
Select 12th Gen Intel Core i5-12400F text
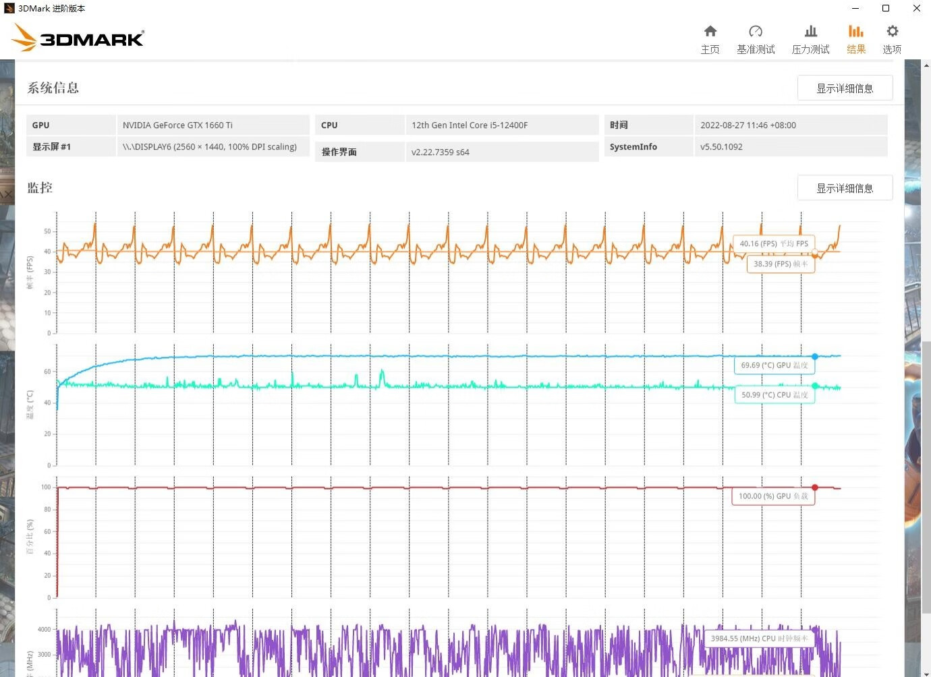coord(470,125)
